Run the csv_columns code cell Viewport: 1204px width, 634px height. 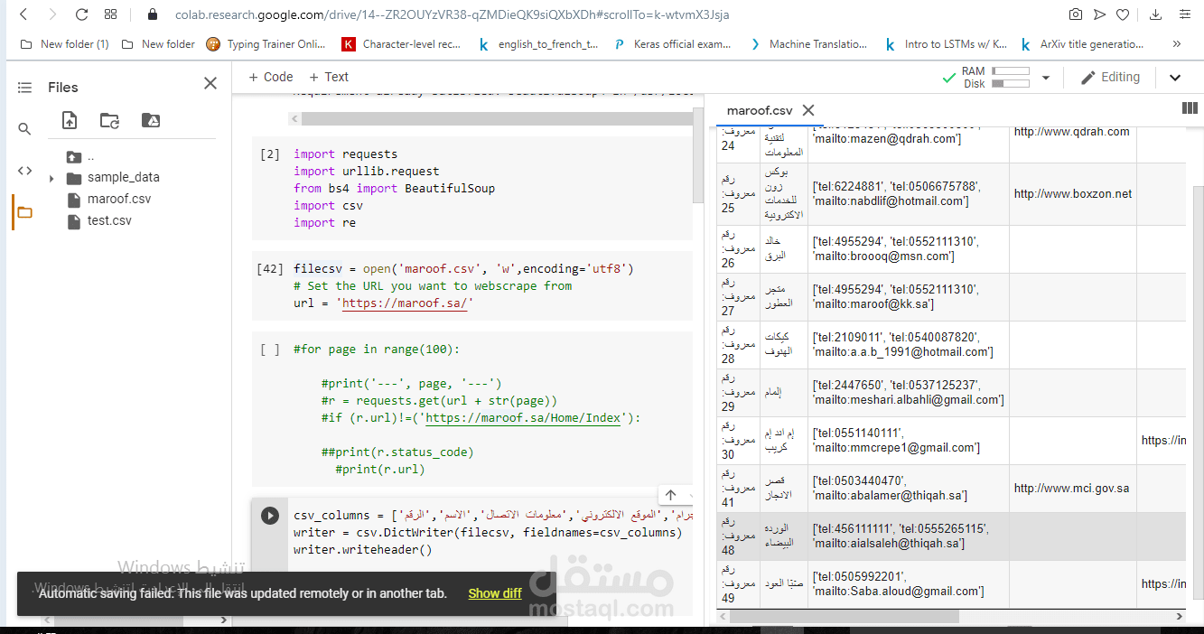(x=270, y=516)
